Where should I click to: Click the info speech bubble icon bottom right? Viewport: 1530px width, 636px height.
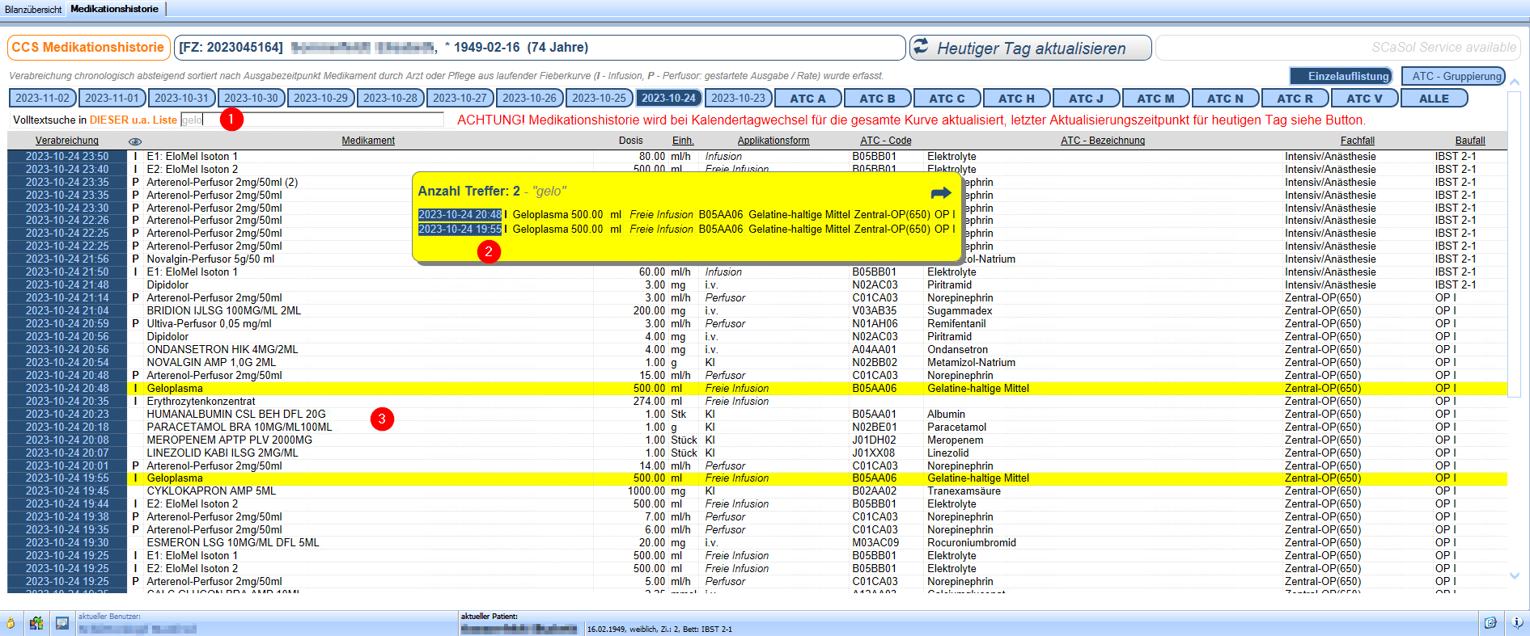(x=1516, y=622)
